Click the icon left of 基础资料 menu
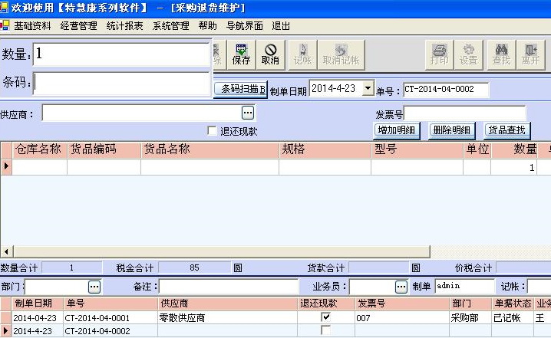 point(5,25)
